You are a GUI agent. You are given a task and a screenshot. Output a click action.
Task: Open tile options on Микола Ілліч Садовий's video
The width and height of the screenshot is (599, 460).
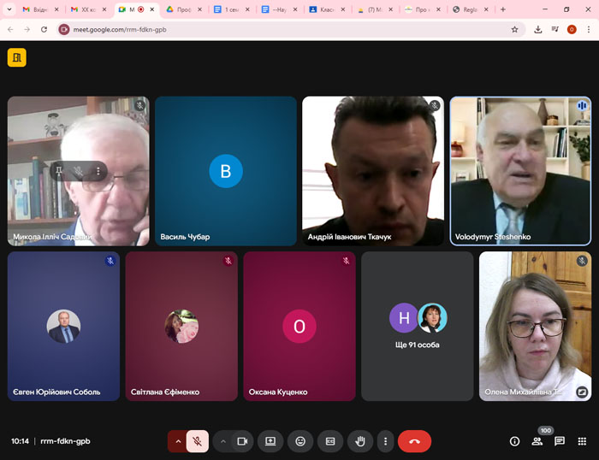(98, 172)
